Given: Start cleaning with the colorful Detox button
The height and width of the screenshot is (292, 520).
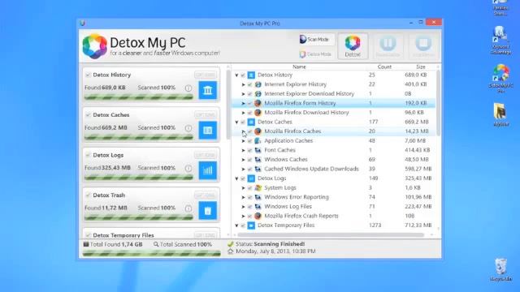Looking at the screenshot, I should 353,46.
